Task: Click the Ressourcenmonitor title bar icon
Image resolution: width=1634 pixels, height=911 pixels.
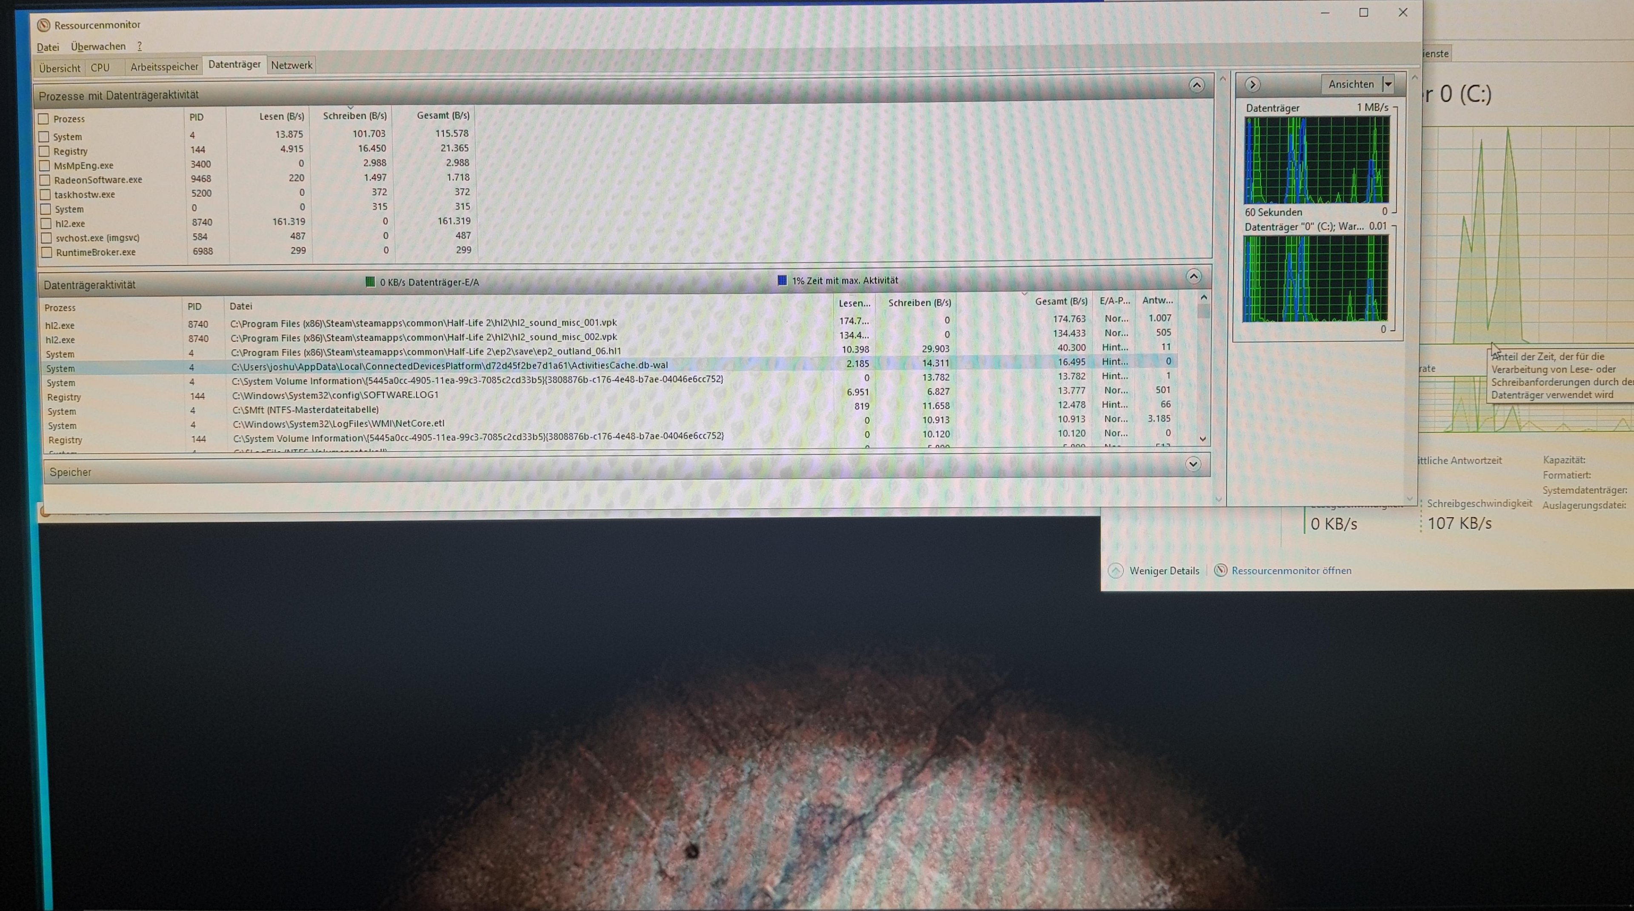Action: tap(43, 25)
